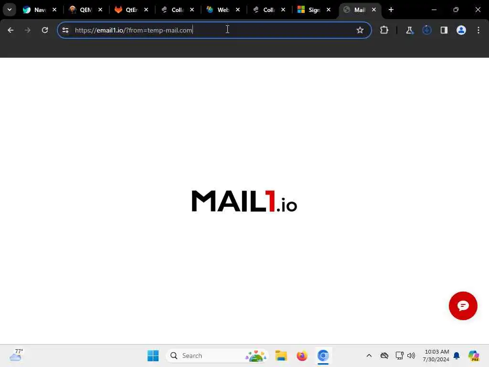Viewport: 489px width, 367px height.
Task: Open the clock showing 10:03 AM
Action: [436, 356]
